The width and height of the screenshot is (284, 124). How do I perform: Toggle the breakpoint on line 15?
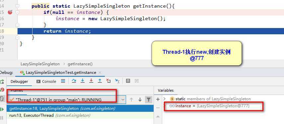click(10, 12)
